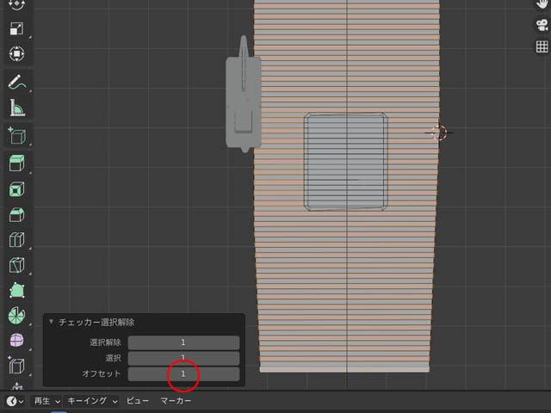Click the 3D cursor in viewport

(438, 133)
